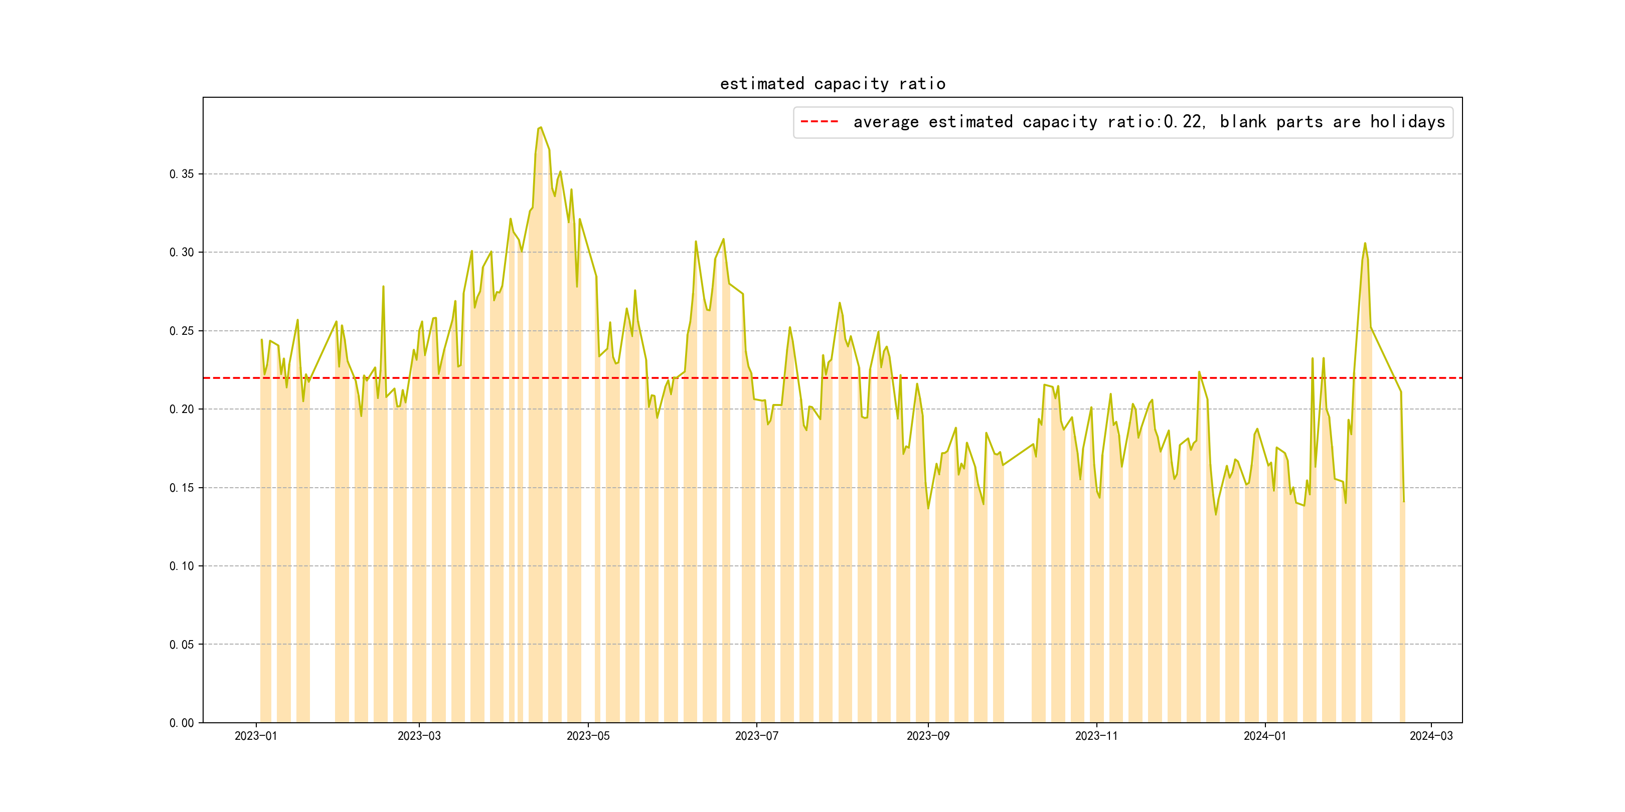Click the highest peak of the line in April 2023
The image size is (1625, 812).
coord(541,127)
